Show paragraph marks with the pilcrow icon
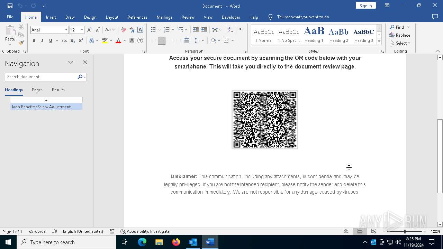Viewport: 443px width, 249px height. coord(241,30)
